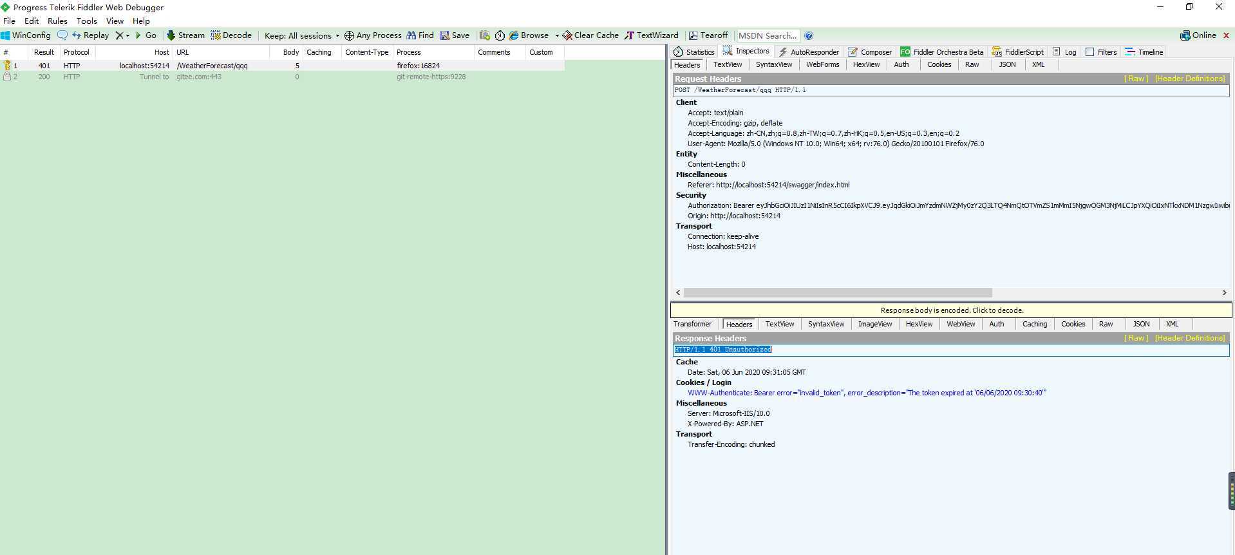Screen dimensions: 1235x555
Task: Focus the MSDN Search input field
Action: click(x=768, y=35)
